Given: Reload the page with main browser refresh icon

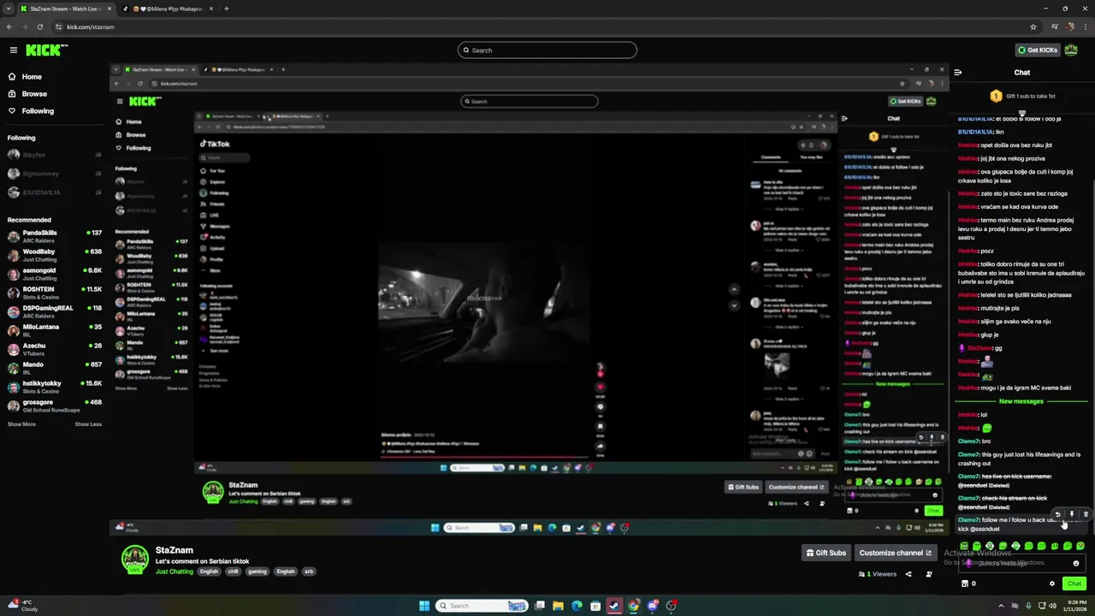Looking at the screenshot, I should 39,27.
